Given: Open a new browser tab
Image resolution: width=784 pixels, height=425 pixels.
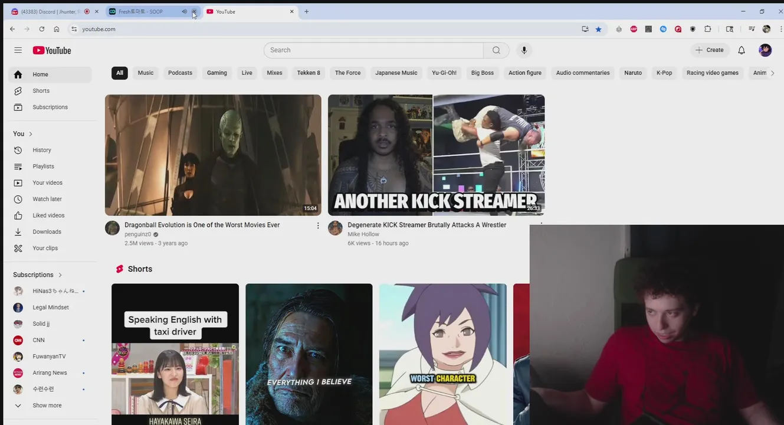Looking at the screenshot, I should coord(306,11).
